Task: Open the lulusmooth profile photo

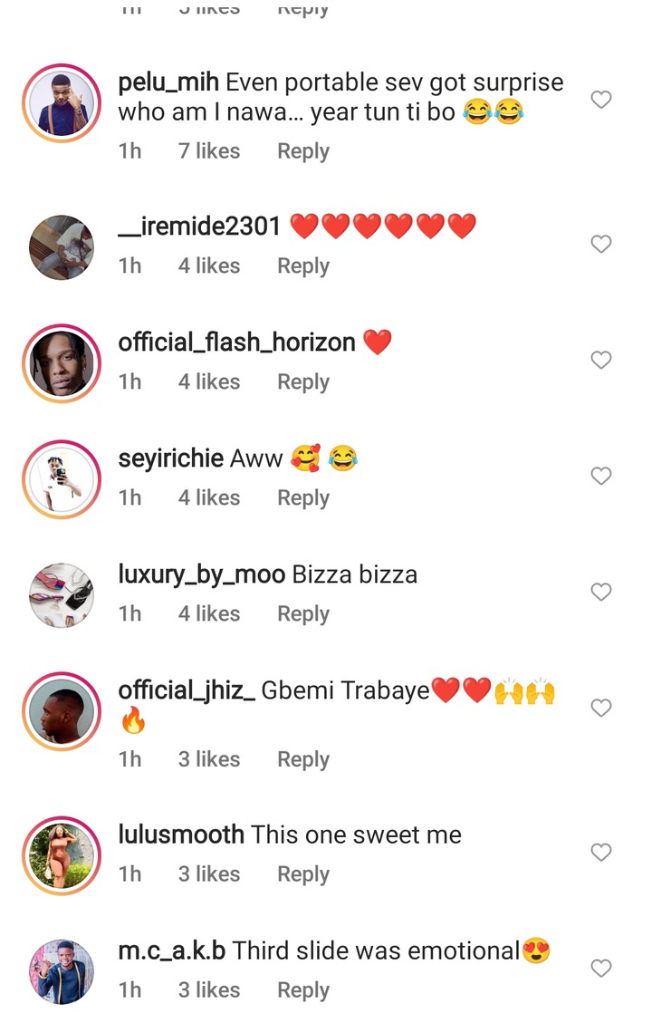Action: (x=62, y=855)
